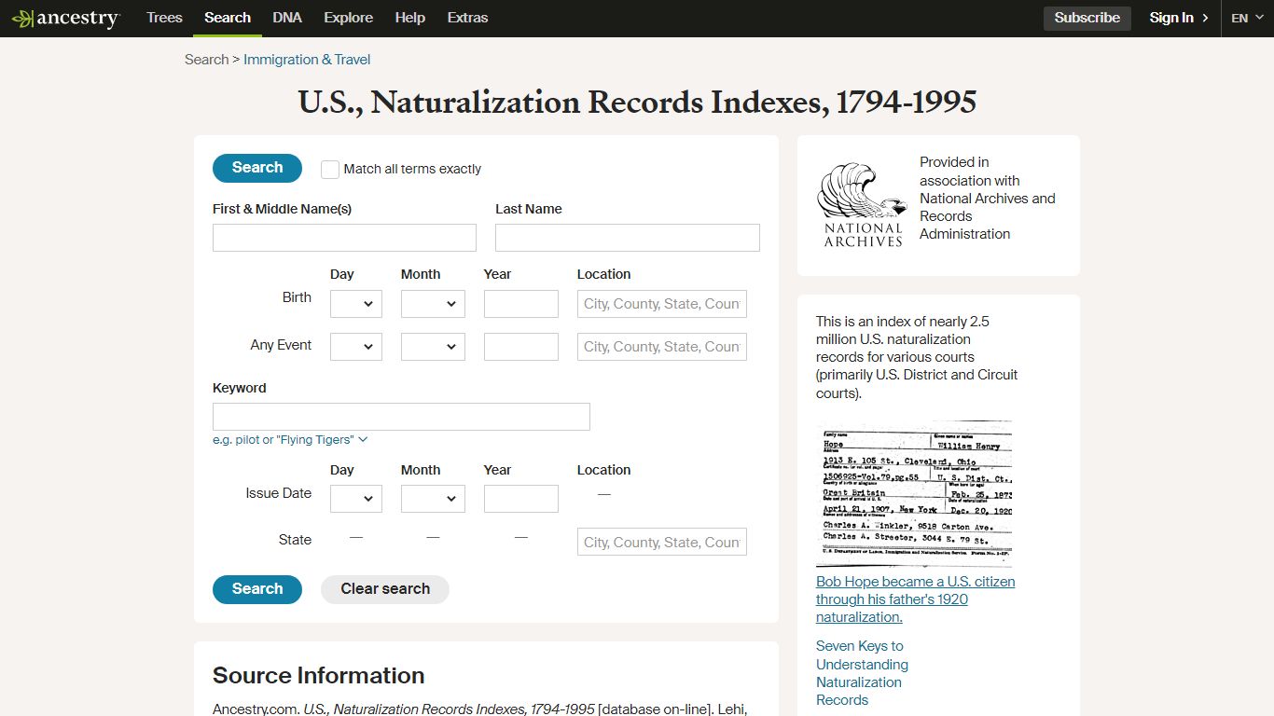This screenshot has height=716, width=1274.
Task: Open the Any Event Day dropdown
Action: [356, 347]
